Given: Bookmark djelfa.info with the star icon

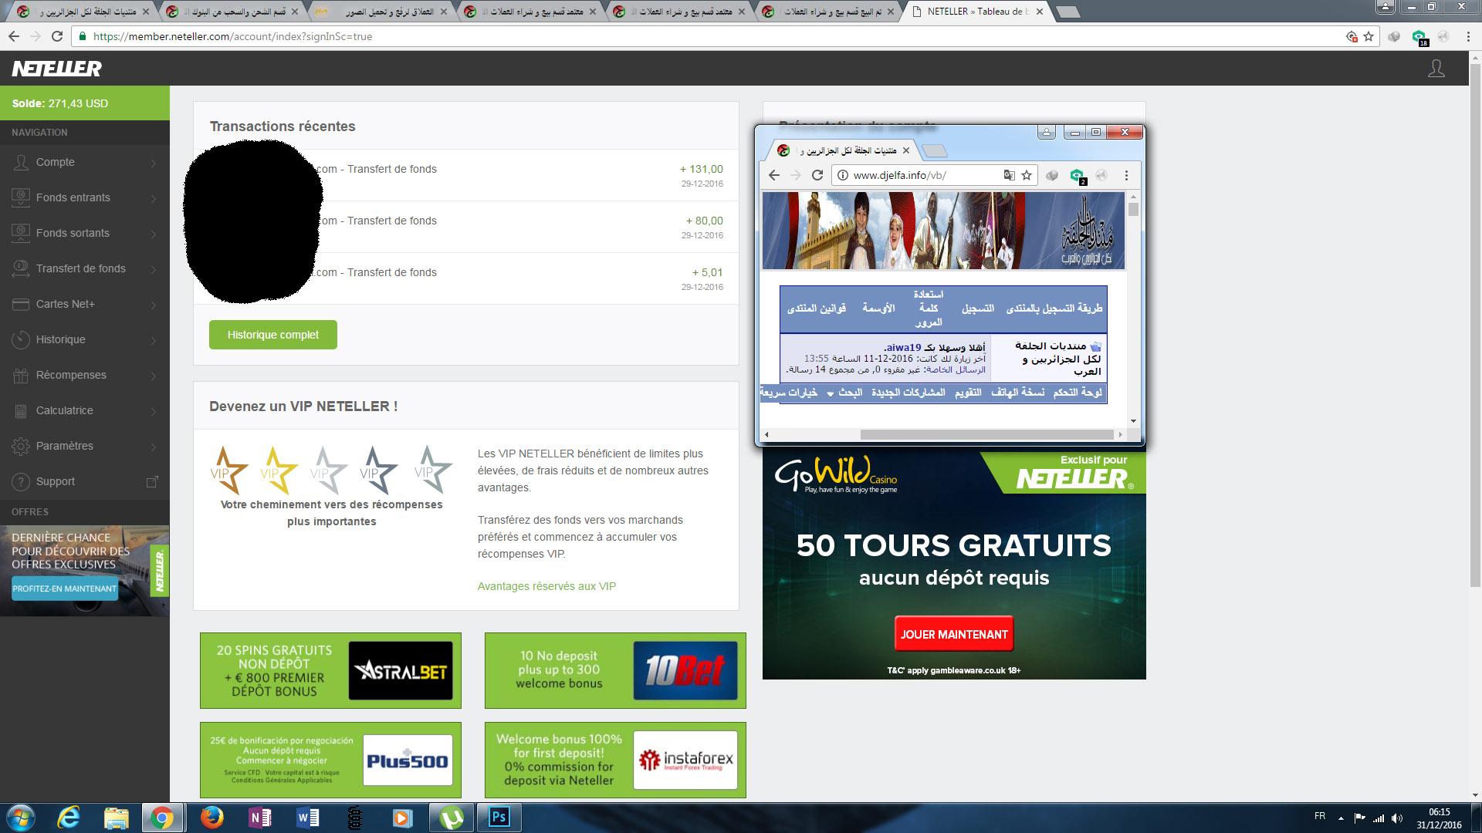Looking at the screenshot, I should pos(1027,175).
